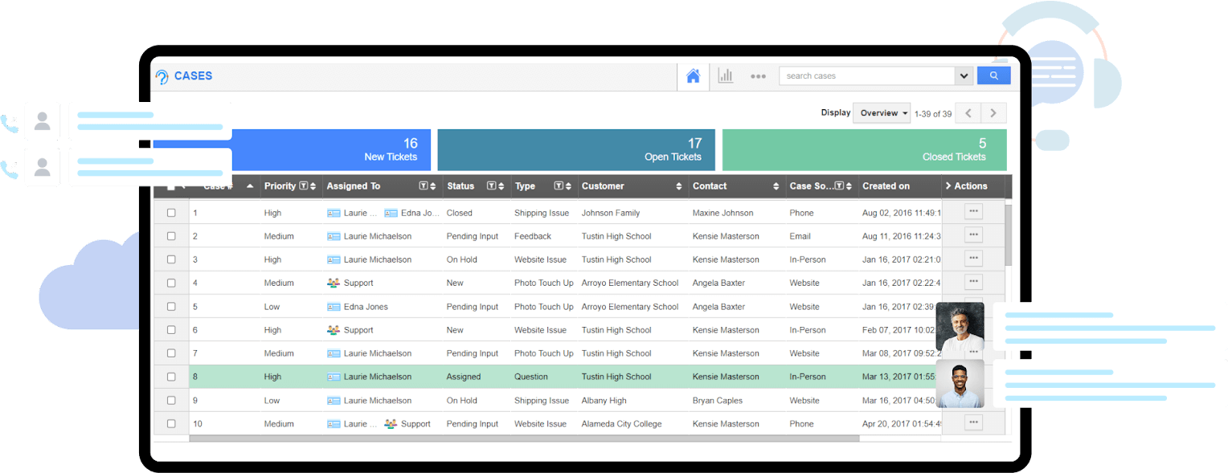
Task: Select the checkbox for case 5
Action: 171,307
